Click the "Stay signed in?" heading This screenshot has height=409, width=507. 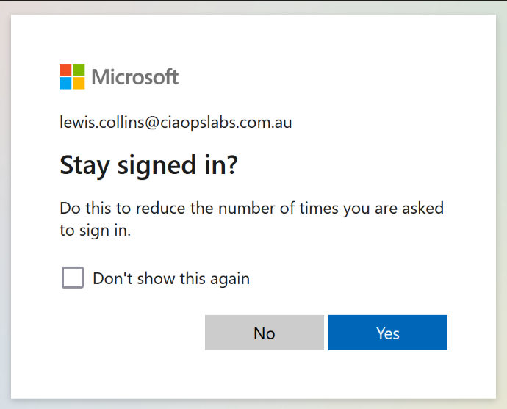pyautogui.click(x=148, y=165)
